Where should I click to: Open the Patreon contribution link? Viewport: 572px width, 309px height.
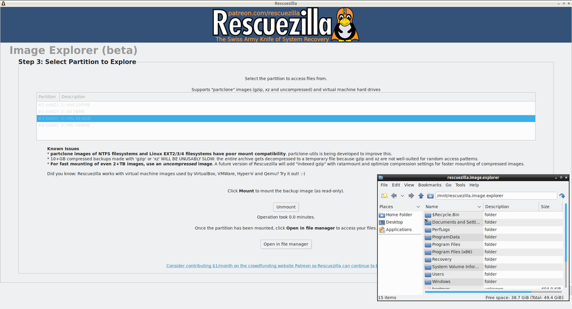point(271,266)
